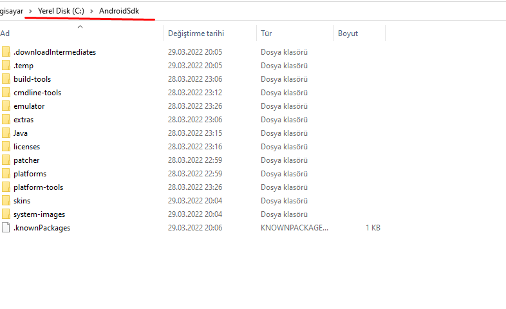Image resolution: width=506 pixels, height=309 pixels.
Task: Click the system-images folder icon
Action: coord(6,214)
